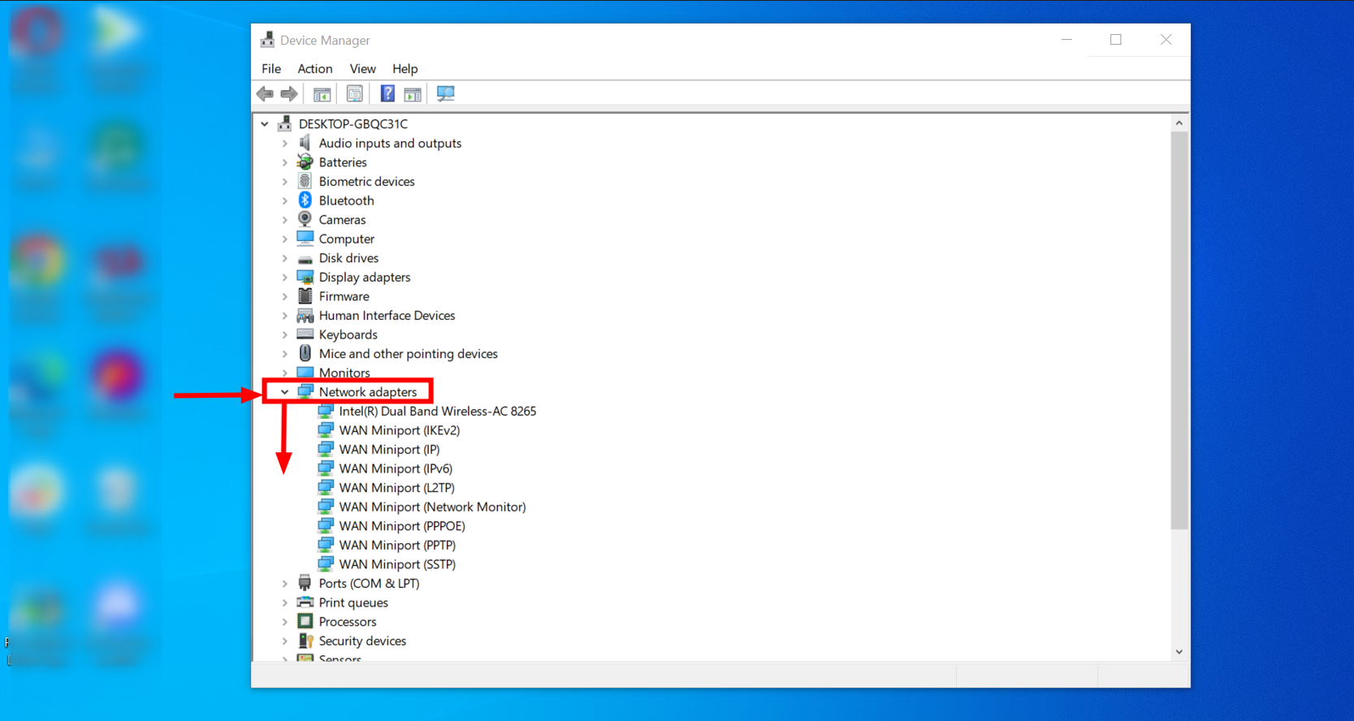Expand the Processors chevron
This screenshot has height=721, width=1354.
pyautogui.click(x=284, y=622)
